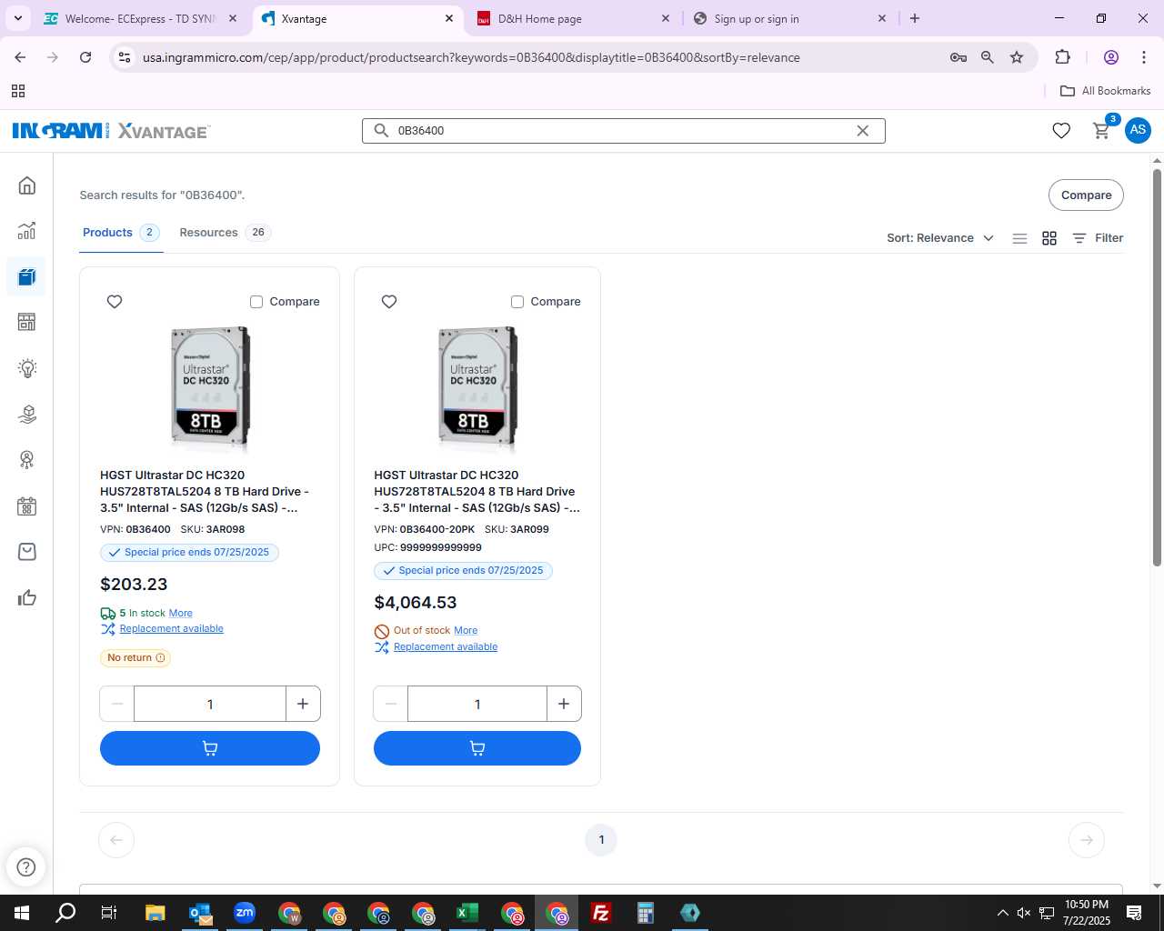
Task: Open the storefront grid icon in sidebar
Action: pos(27,322)
